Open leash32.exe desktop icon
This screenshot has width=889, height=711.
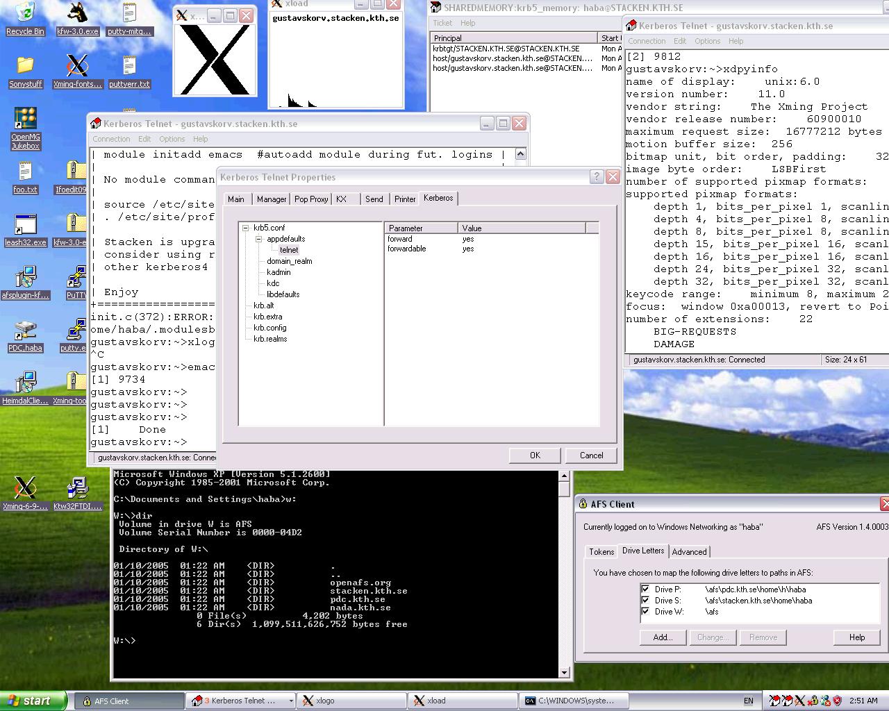tap(25, 230)
